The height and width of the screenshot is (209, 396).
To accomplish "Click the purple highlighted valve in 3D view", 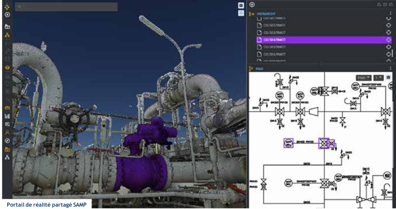I will coord(143,170).
